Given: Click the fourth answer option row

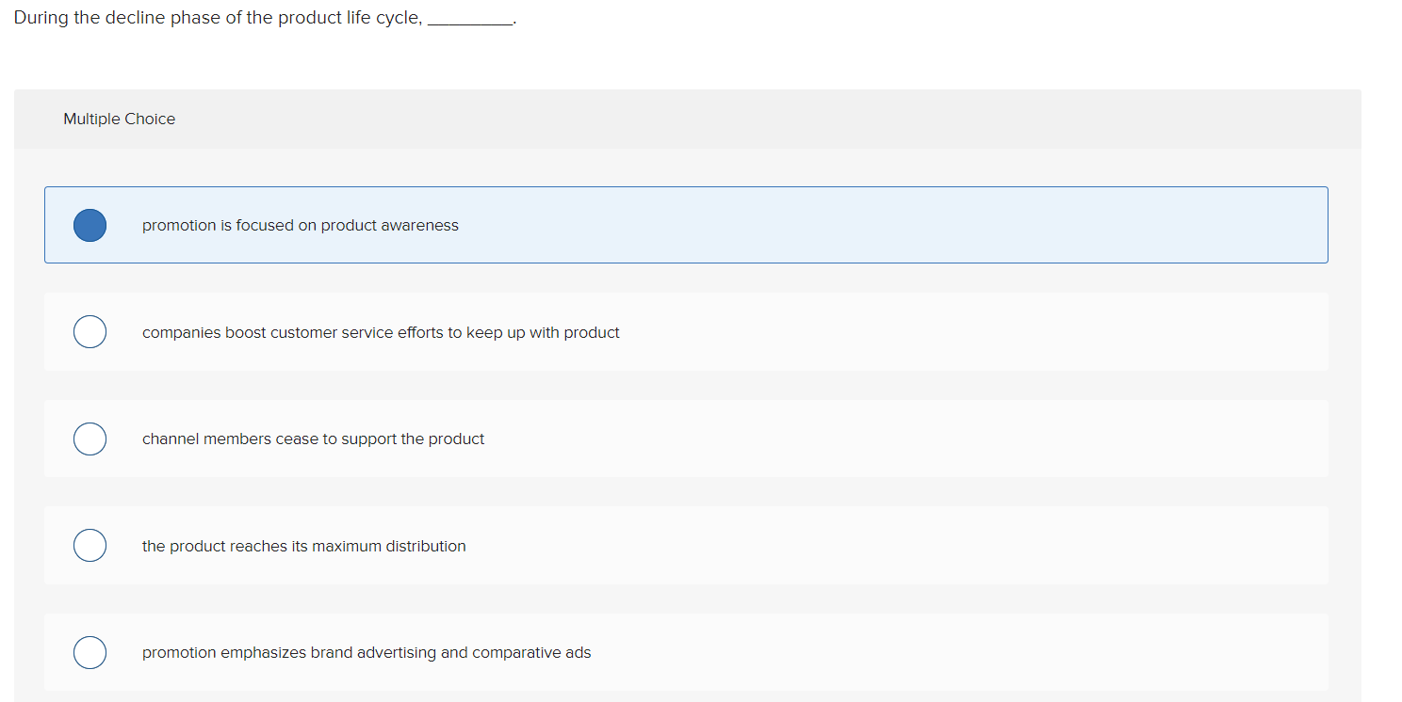Looking at the screenshot, I should [x=686, y=545].
